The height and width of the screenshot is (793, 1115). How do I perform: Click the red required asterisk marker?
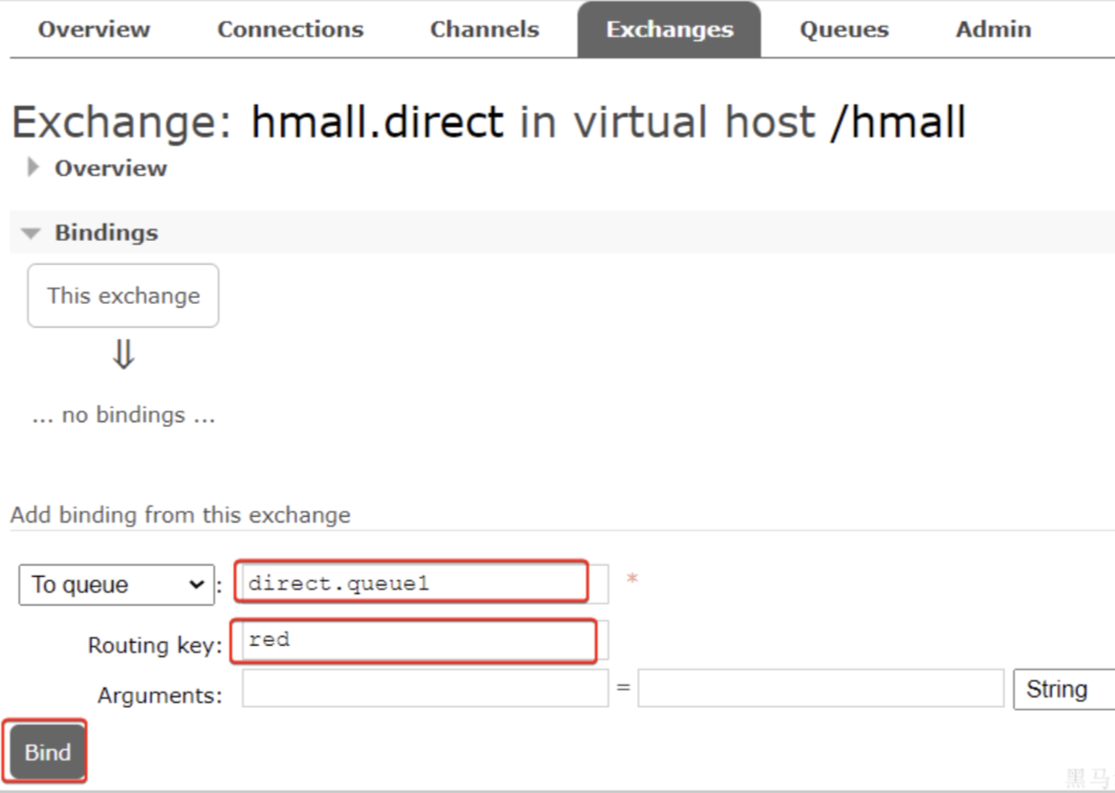(x=632, y=580)
